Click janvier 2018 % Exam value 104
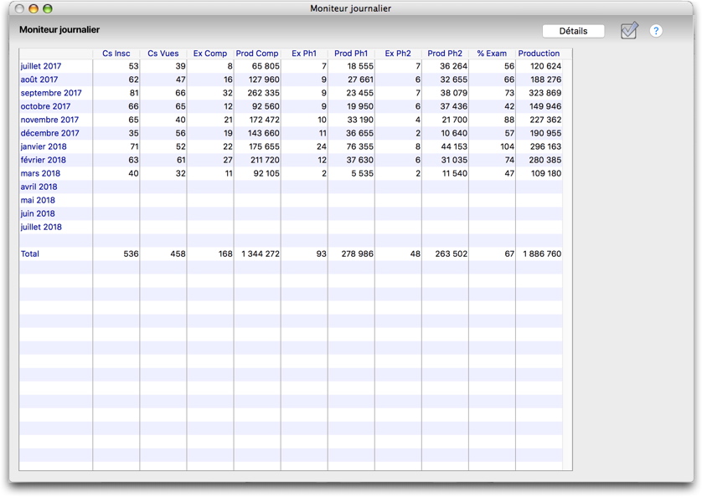The height and width of the screenshot is (497, 702). click(508, 146)
